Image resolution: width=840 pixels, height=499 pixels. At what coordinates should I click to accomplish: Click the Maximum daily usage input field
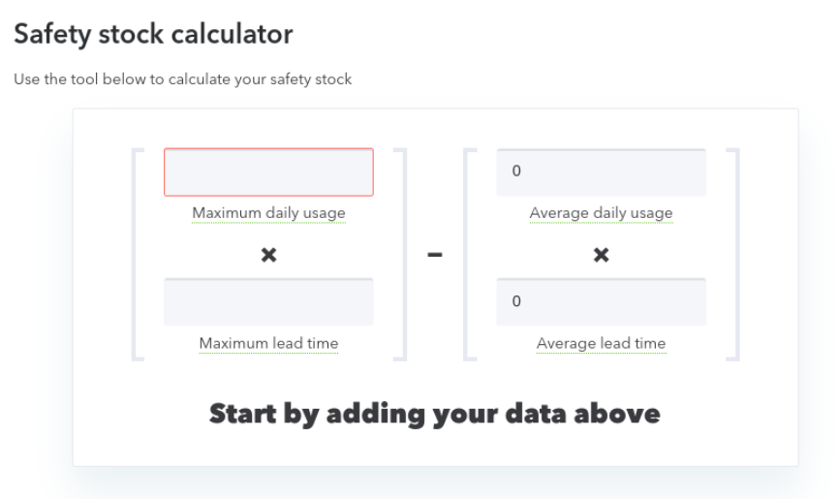[x=268, y=172]
